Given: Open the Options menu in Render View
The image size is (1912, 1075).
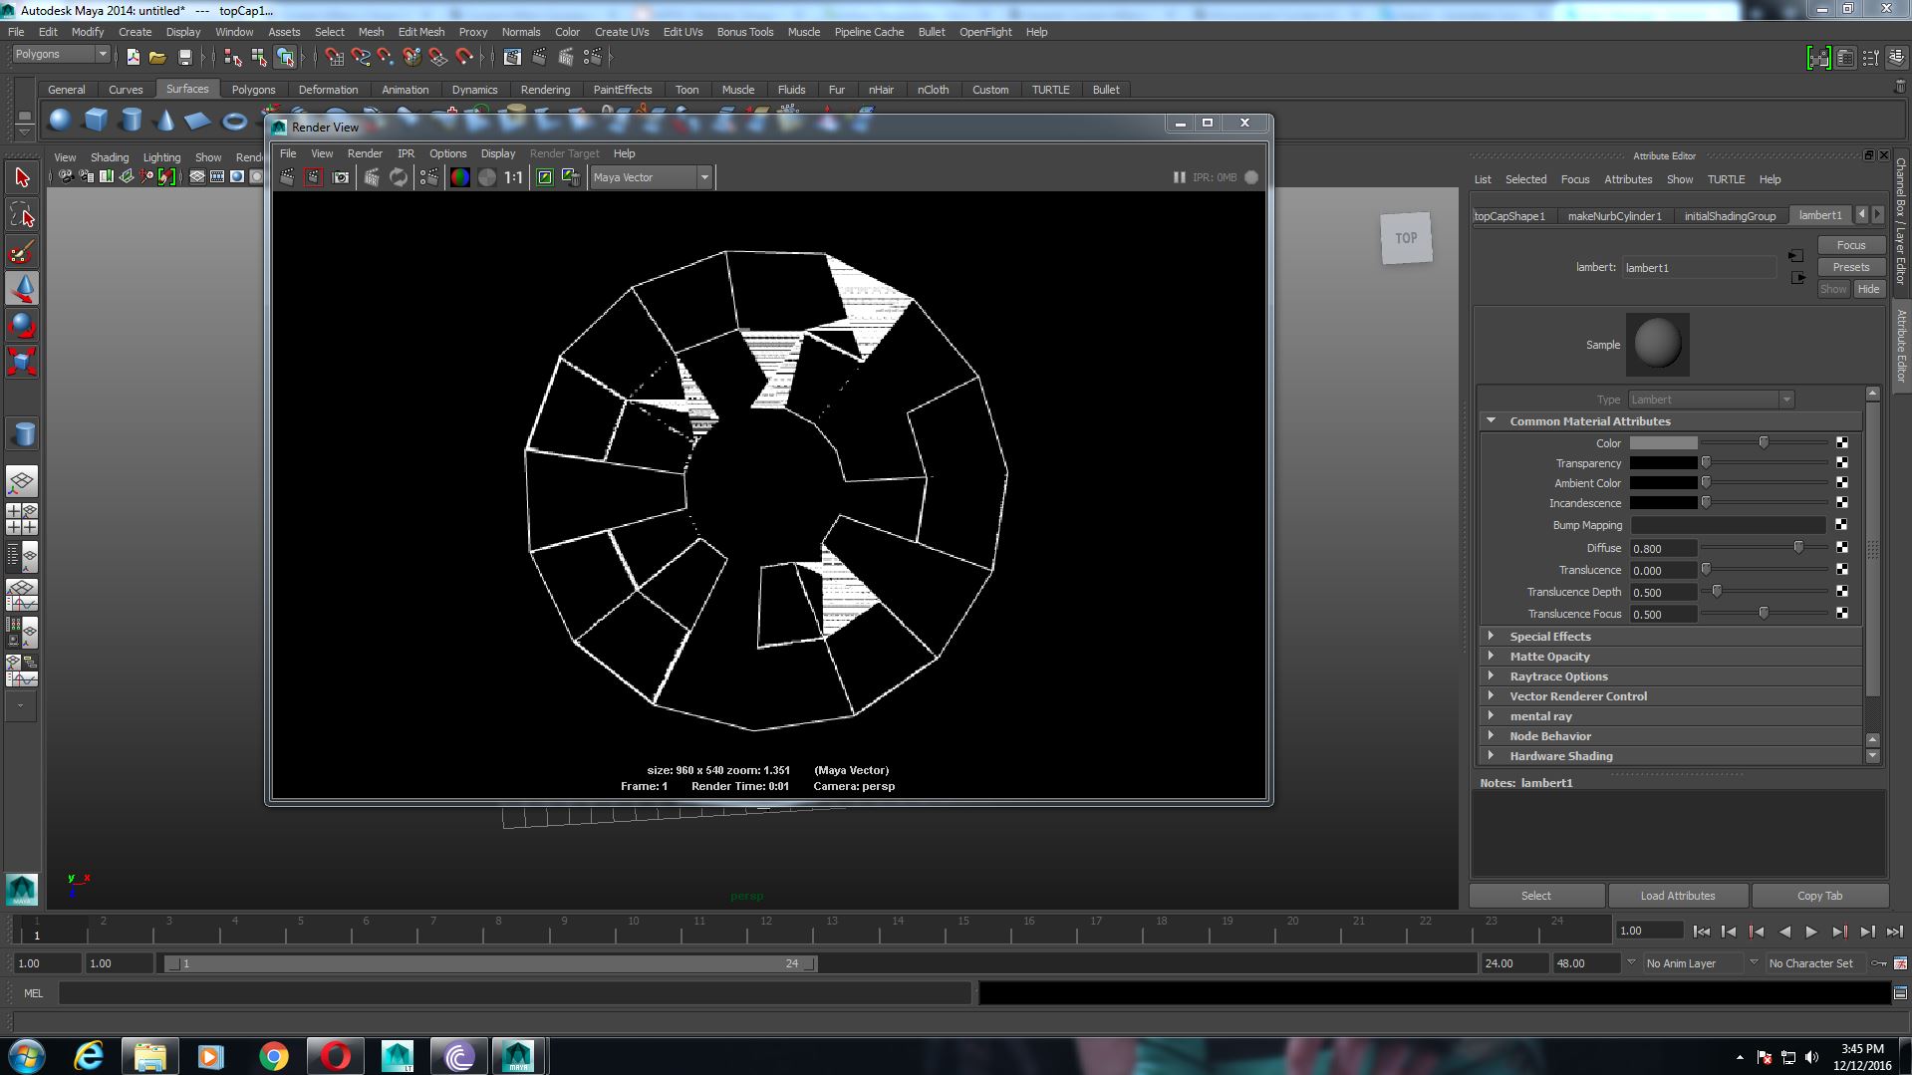Looking at the screenshot, I should 447,152.
